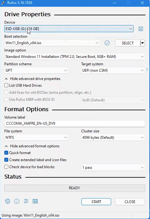This screenshot has width=150, height=219.
Task: Click Add fixes for old BIOSes checkbox
Action: 6,93
